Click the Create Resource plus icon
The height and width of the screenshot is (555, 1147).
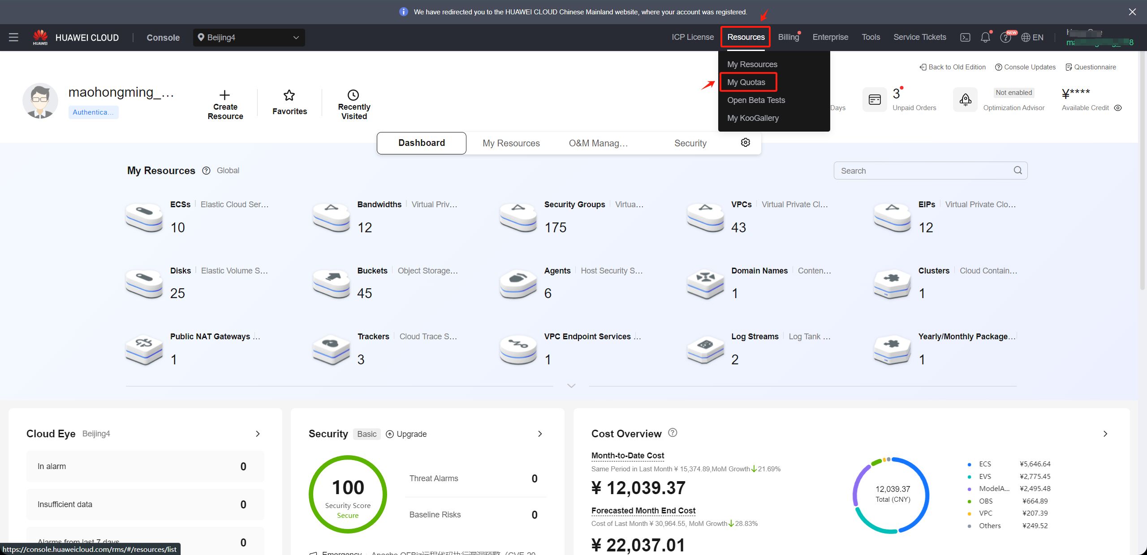tap(225, 94)
